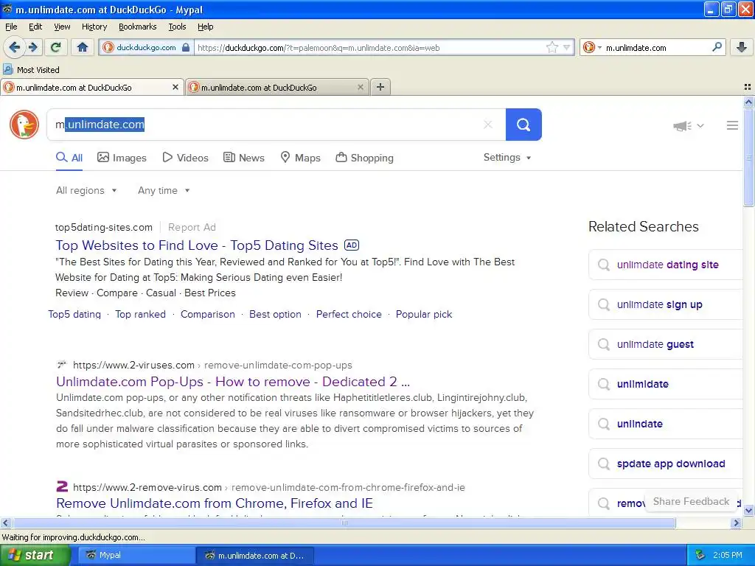Expand the Any time filter dropdown
Image resolution: width=755 pixels, height=566 pixels.
coord(164,191)
